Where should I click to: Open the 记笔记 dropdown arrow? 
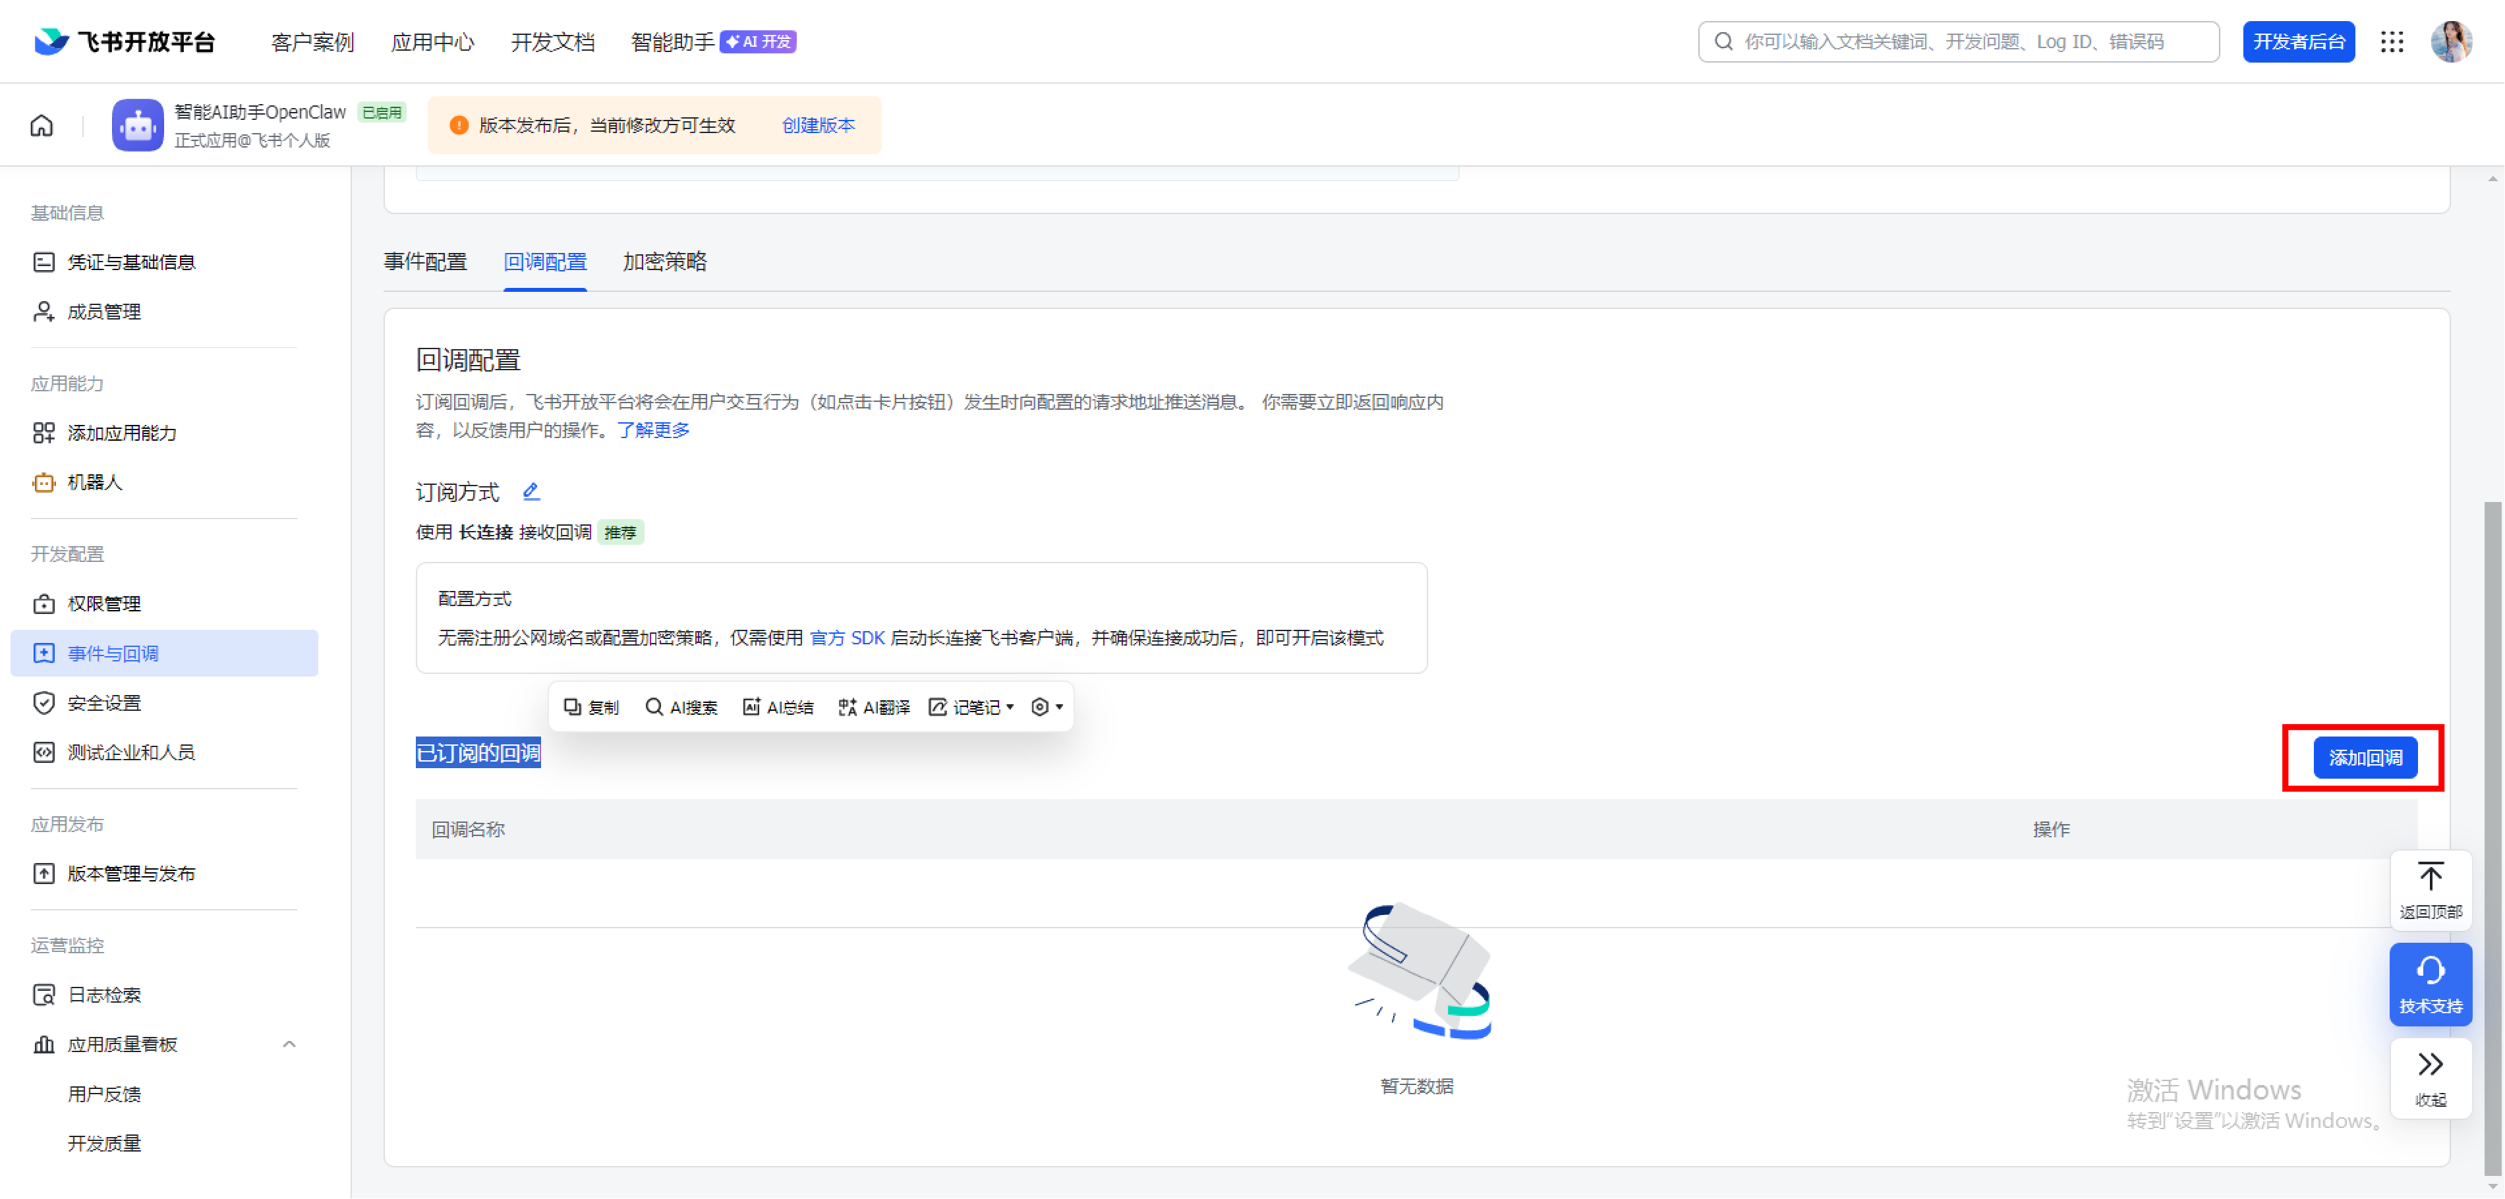(1010, 707)
